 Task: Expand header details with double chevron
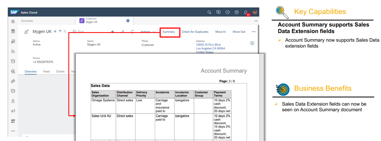tap(252, 43)
